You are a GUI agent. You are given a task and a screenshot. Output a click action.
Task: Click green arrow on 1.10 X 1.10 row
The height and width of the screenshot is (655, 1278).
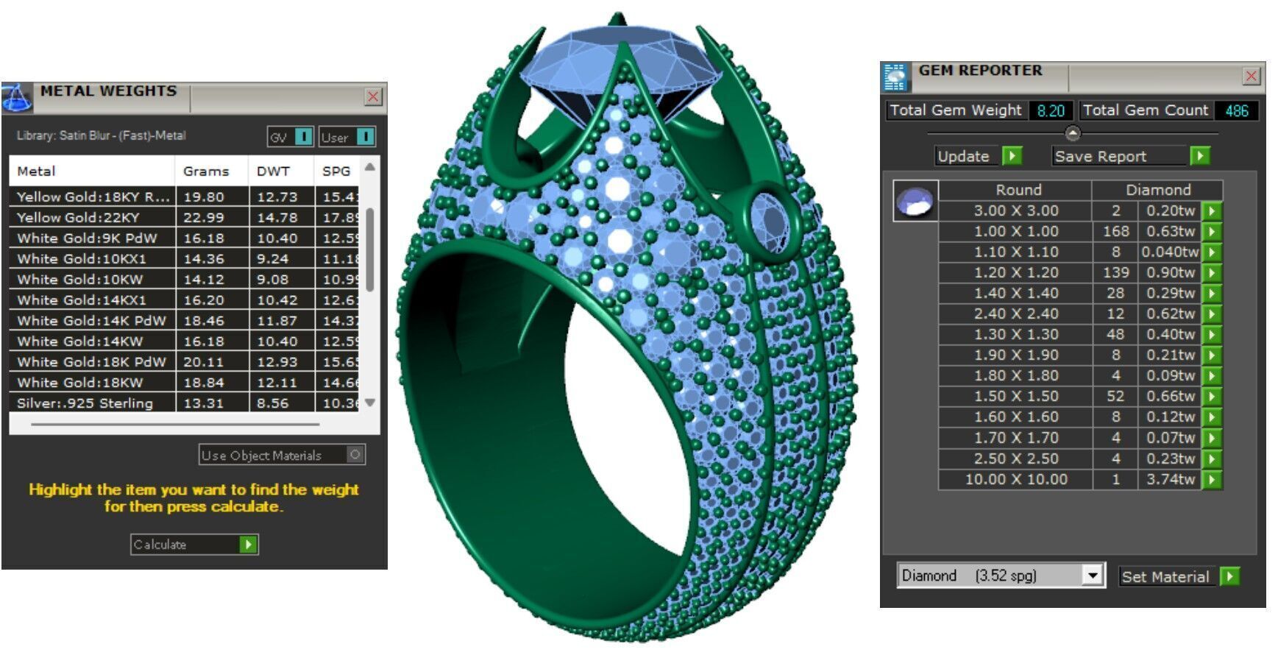click(x=1211, y=252)
